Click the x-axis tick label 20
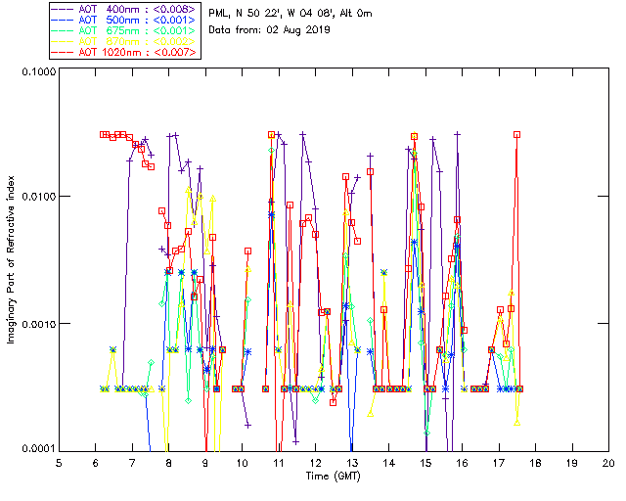This screenshot has width=626, height=501. 608,463
